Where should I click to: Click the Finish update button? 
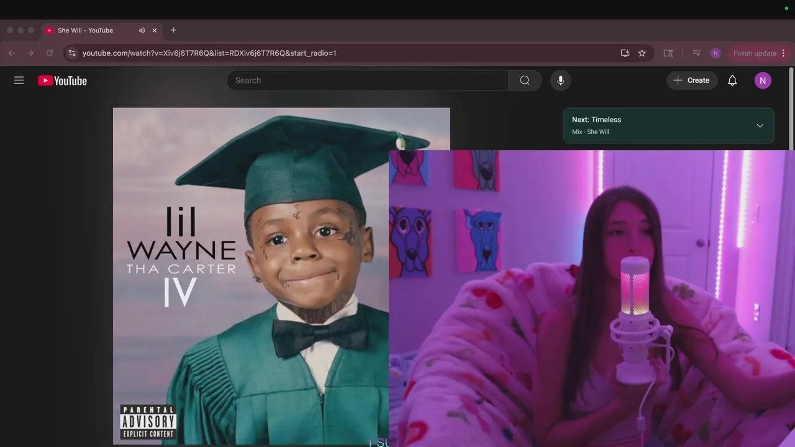(755, 53)
